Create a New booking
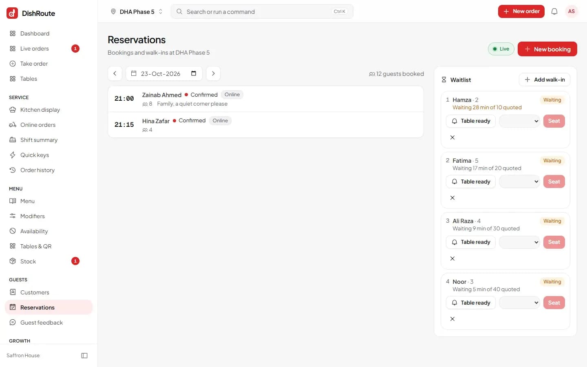587x367 pixels. (547, 49)
